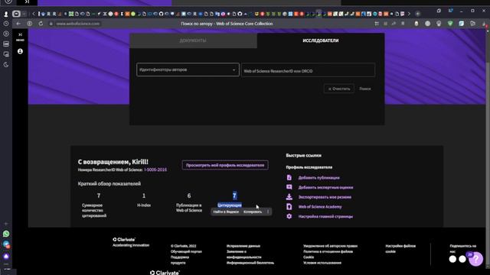Screen dimensions: 490x275
Task: Click the H-Index label
Action: [x=144, y=205]
